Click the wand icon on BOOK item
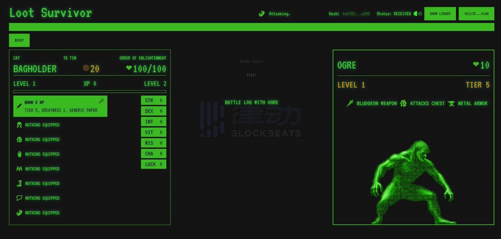Viewport: 501px width, 239px height. pyautogui.click(x=102, y=101)
